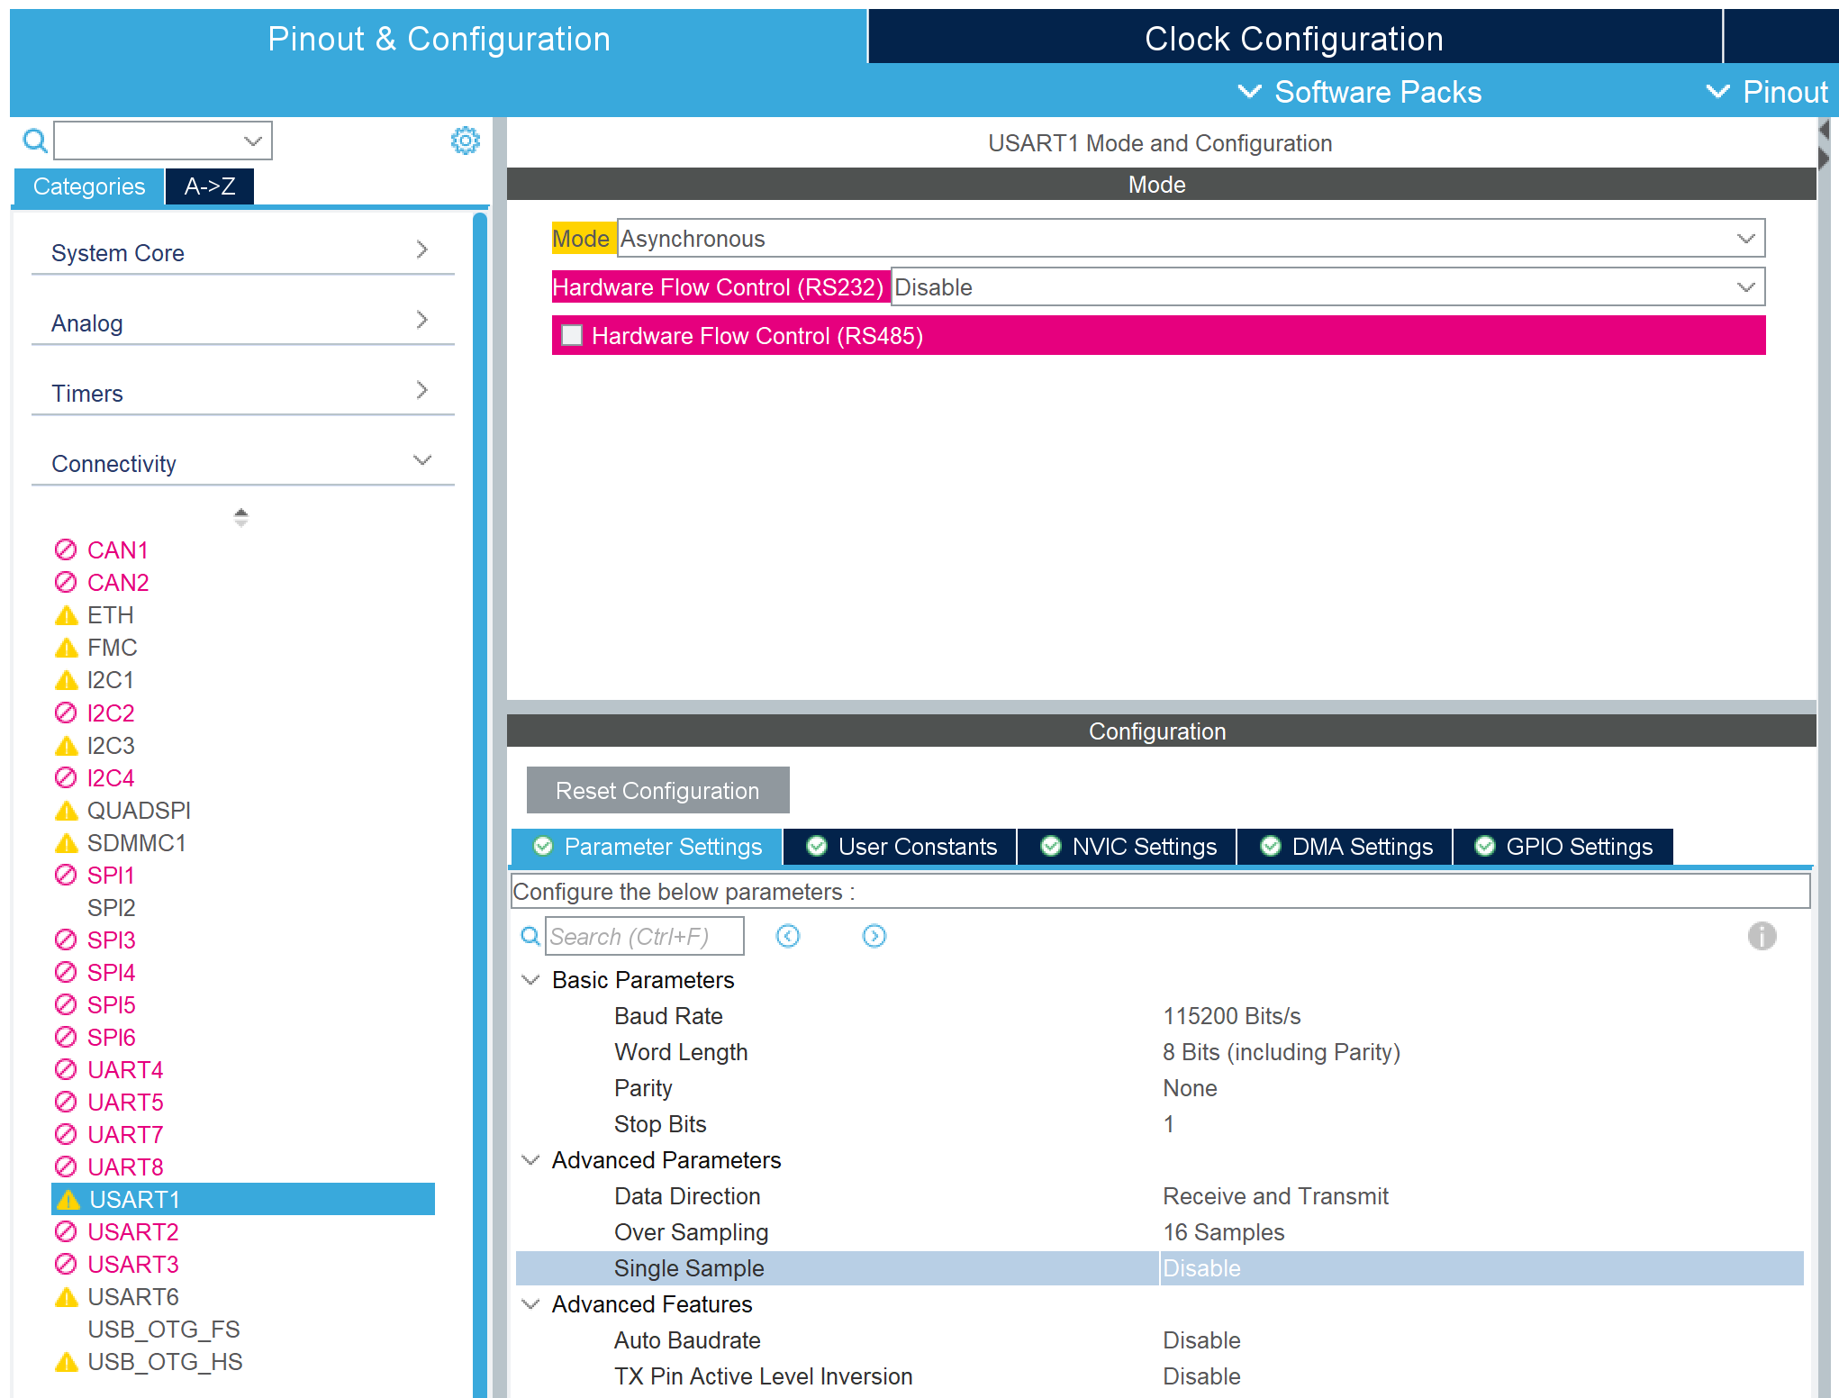Open the Mode Asynchronous dropdown

[x=1745, y=239]
